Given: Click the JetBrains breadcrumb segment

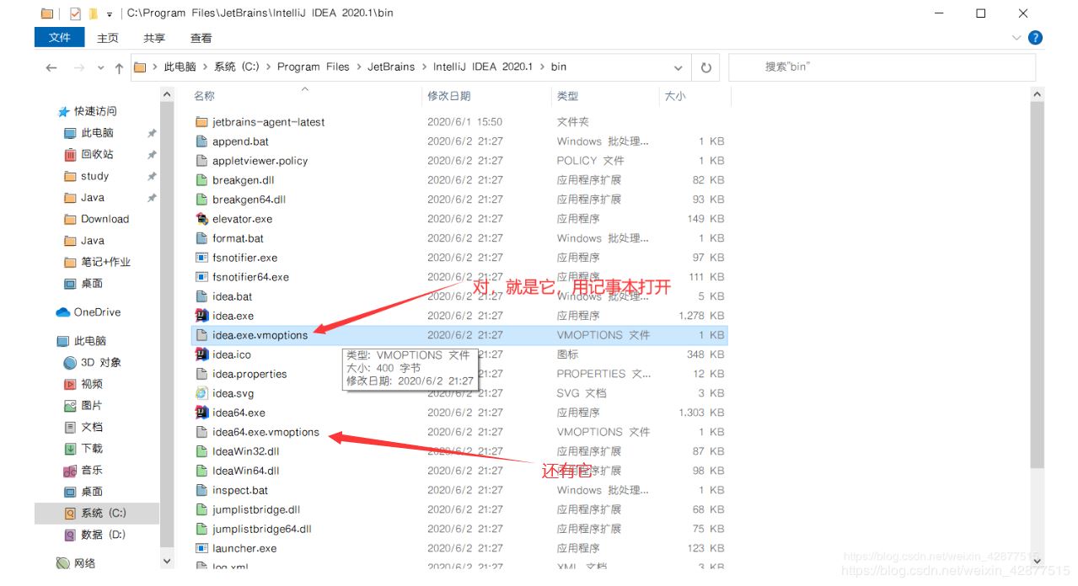Looking at the screenshot, I should 390,67.
